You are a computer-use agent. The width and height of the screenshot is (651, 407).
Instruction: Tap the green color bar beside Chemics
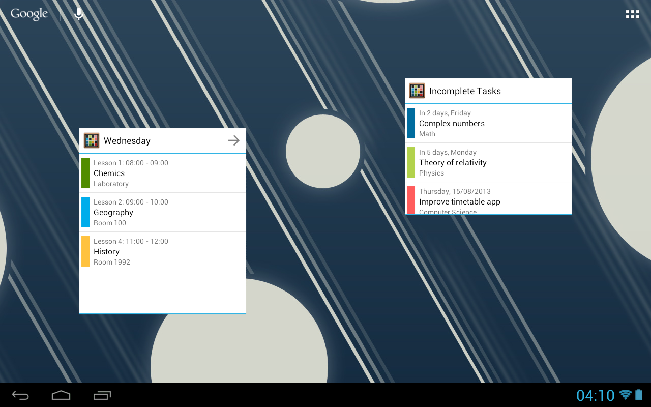click(85, 173)
